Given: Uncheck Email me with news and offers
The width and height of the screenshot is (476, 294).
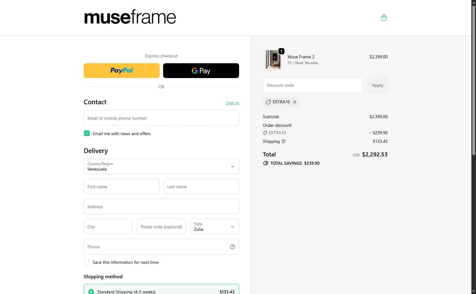Looking at the screenshot, I should tap(87, 133).
